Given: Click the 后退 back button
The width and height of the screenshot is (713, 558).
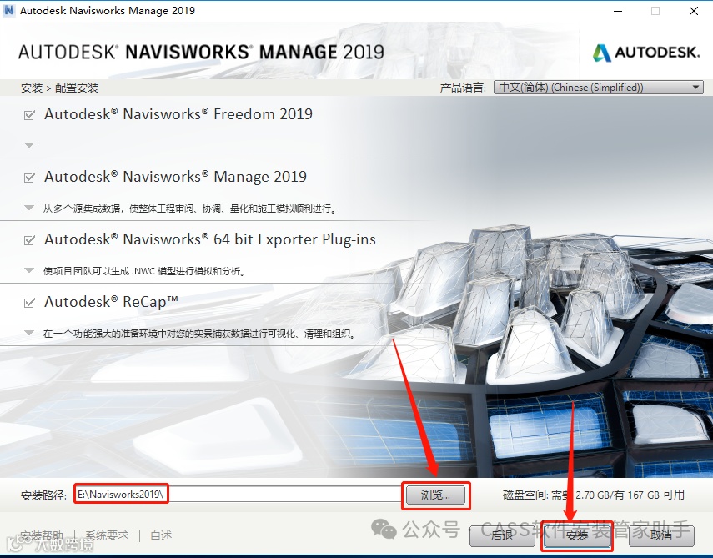Looking at the screenshot, I should (502, 535).
